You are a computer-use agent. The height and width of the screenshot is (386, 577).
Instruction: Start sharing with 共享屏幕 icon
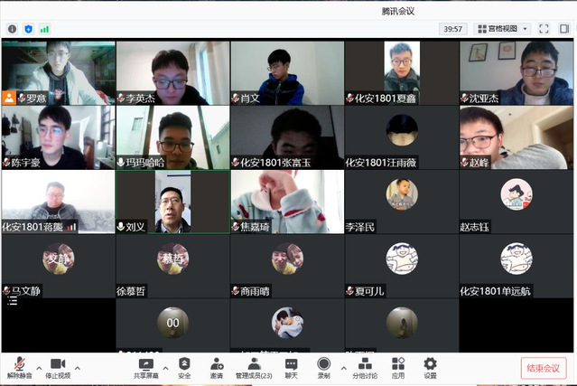[145, 363]
